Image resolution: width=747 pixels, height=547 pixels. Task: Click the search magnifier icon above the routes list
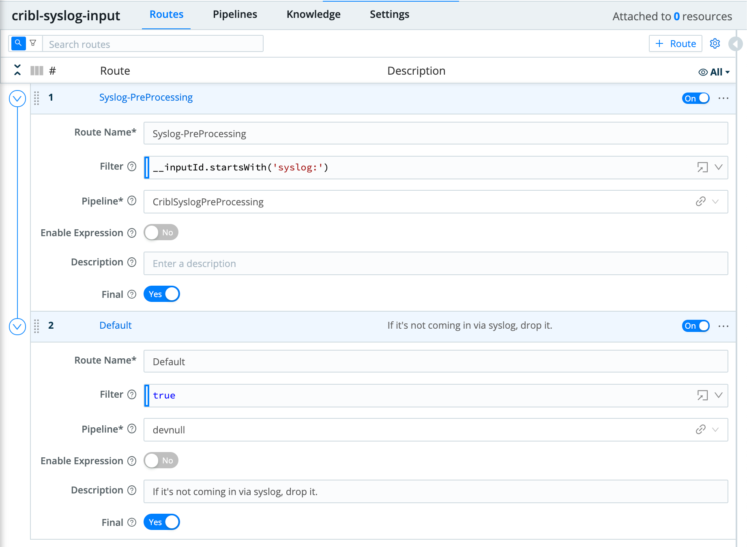click(18, 43)
